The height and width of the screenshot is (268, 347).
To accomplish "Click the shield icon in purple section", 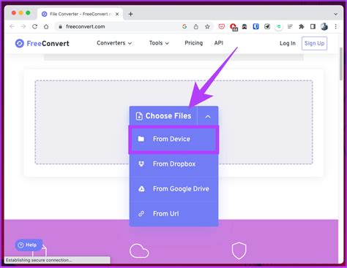I will click(239, 250).
